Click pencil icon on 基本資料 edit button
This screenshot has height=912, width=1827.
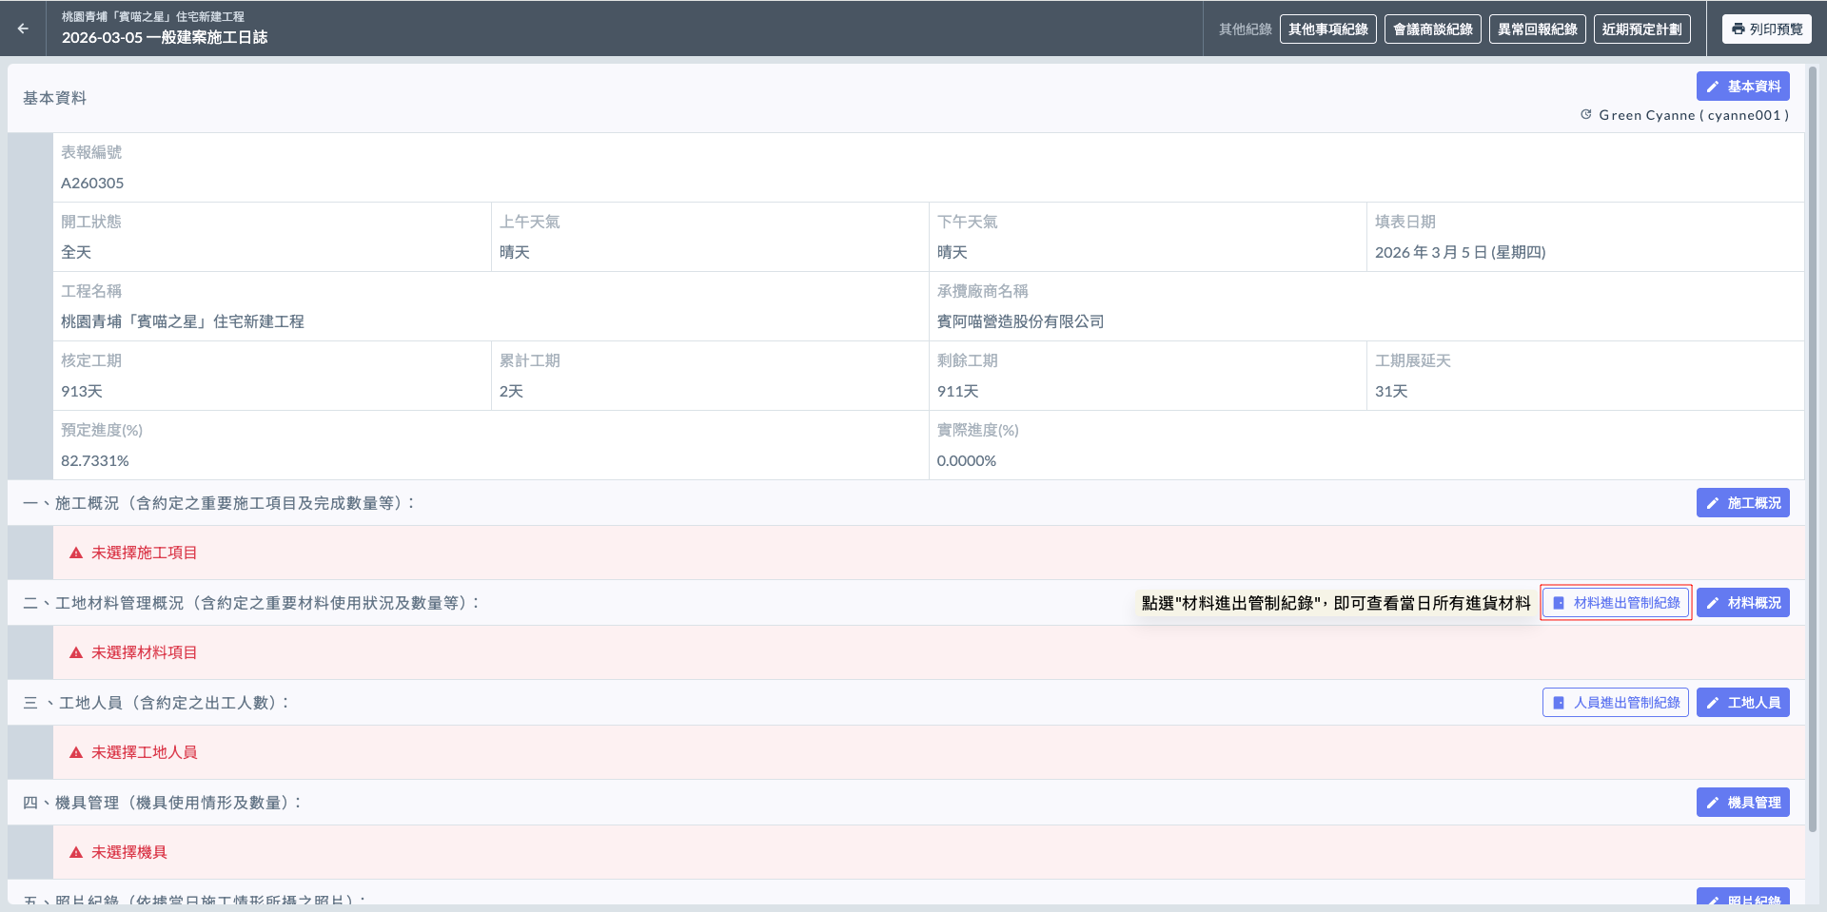click(1713, 87)
